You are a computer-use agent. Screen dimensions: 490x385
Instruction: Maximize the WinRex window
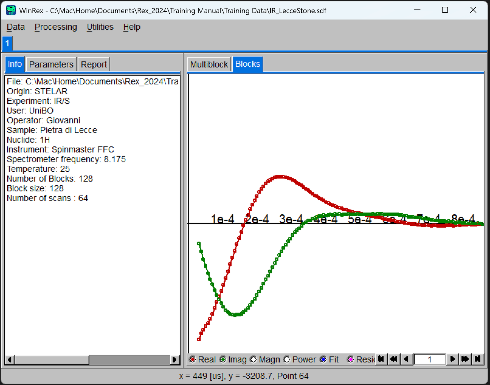[x=445, y=10]
